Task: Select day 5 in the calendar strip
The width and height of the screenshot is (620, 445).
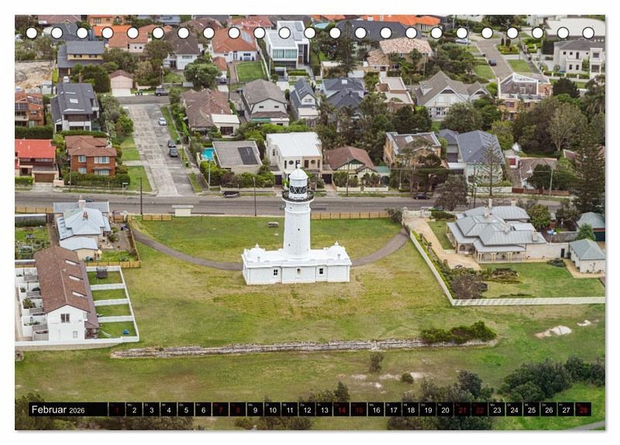Action: (x=186, y=410)
